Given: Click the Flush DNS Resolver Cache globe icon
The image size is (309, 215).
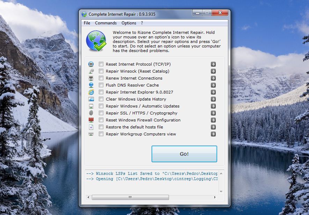Looking at the screenshot, I should coord(91,85).
